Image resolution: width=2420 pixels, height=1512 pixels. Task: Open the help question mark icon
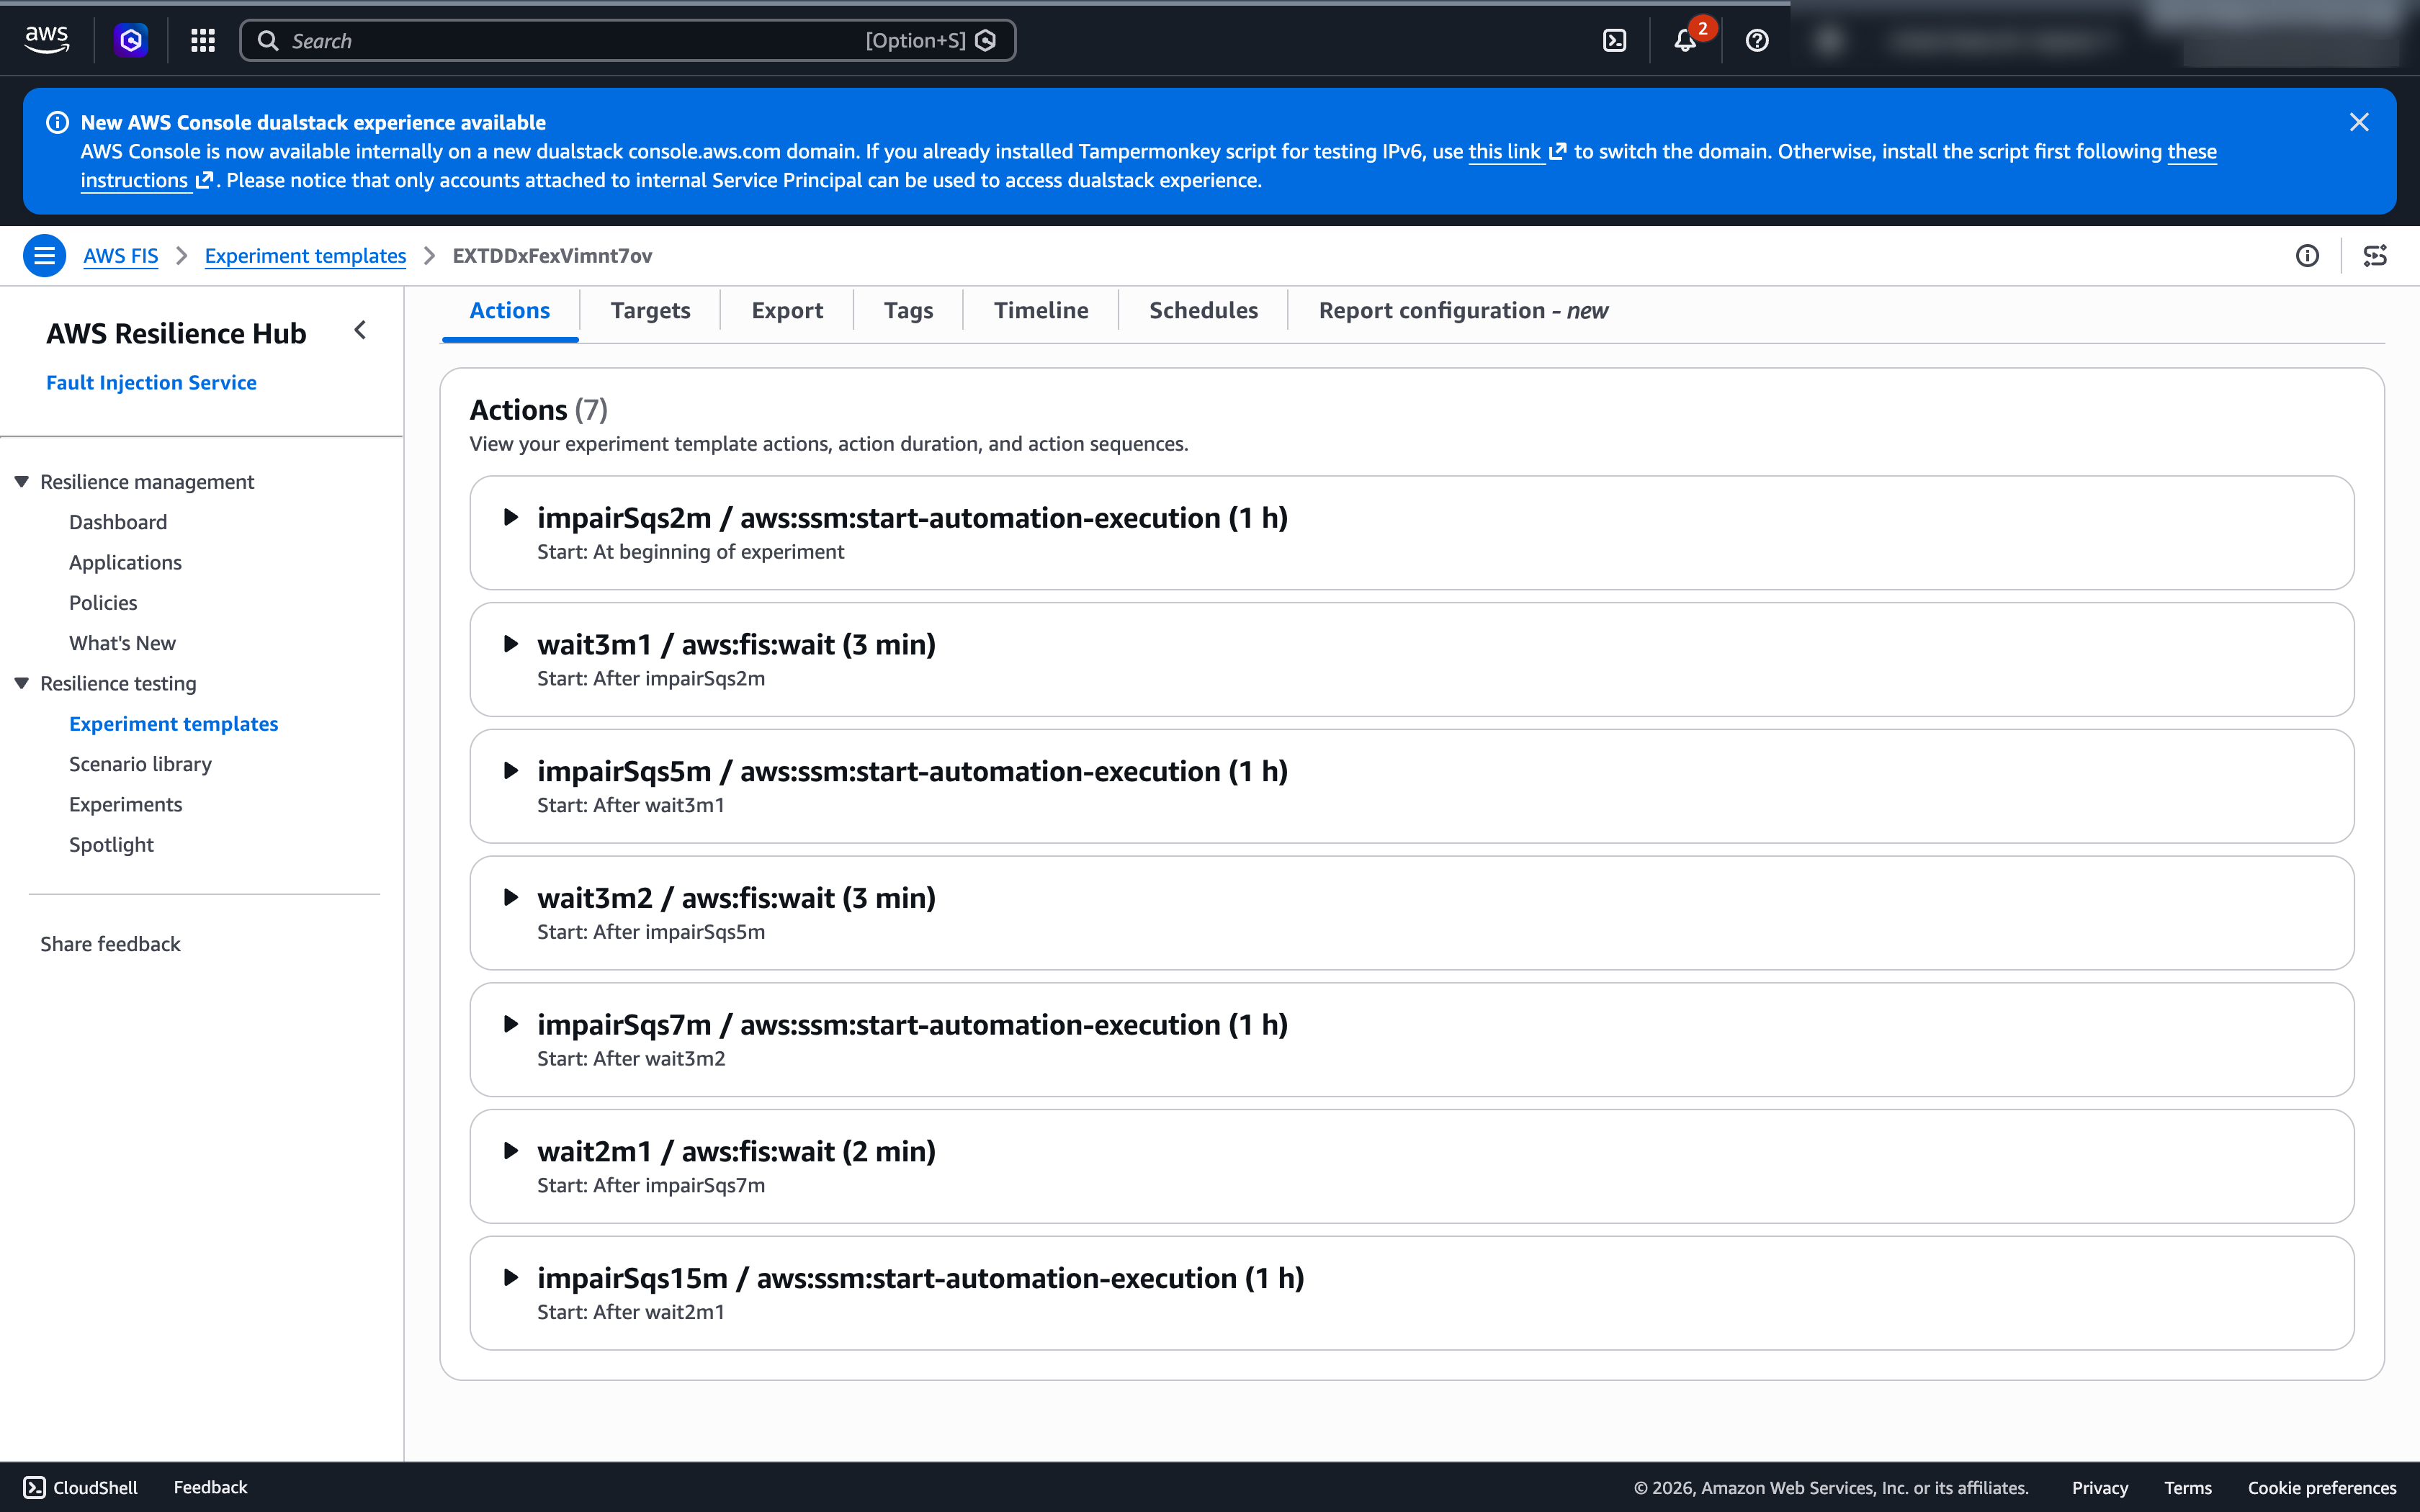point(1757,40)
